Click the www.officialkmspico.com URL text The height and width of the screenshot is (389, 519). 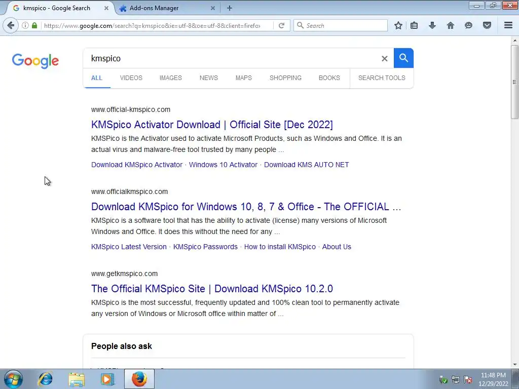129,191
